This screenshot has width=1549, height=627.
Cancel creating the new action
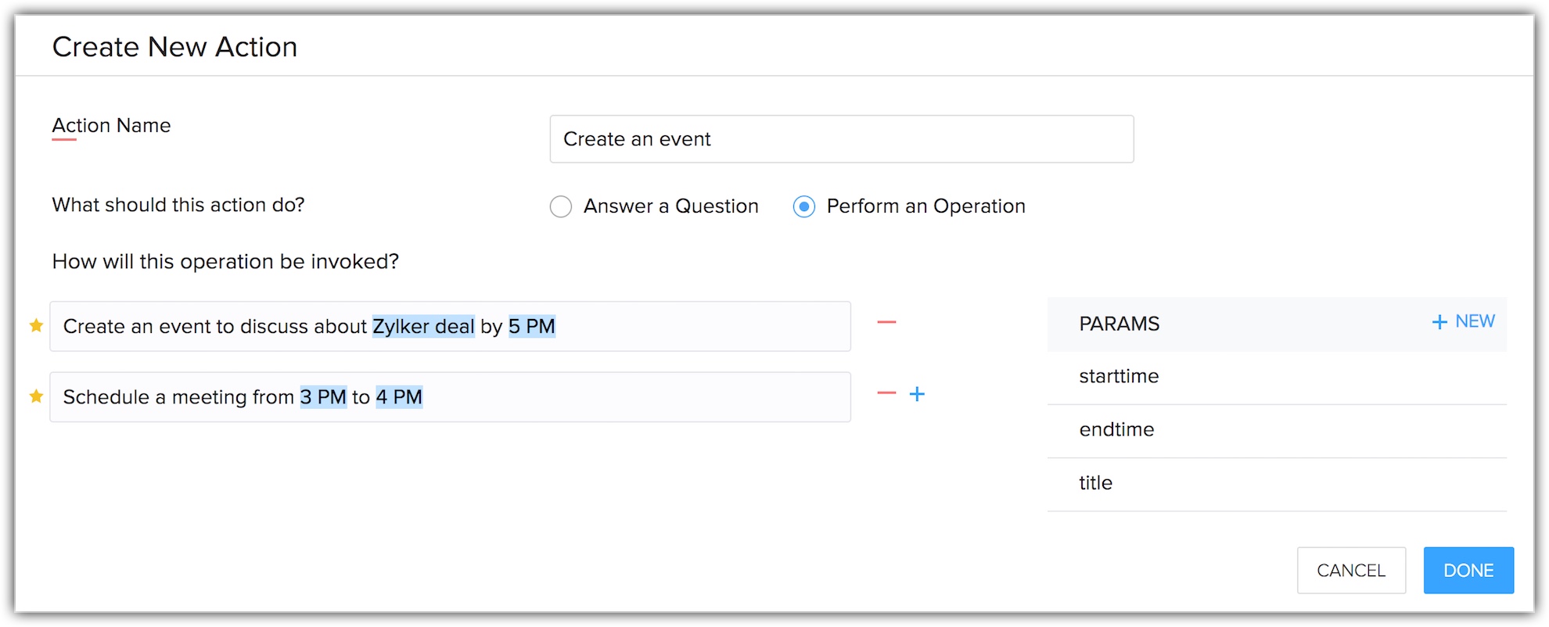[1350, 571]
